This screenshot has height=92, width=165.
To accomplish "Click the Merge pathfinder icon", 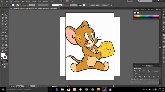I will pyautogui.click(x=145, y=77).
